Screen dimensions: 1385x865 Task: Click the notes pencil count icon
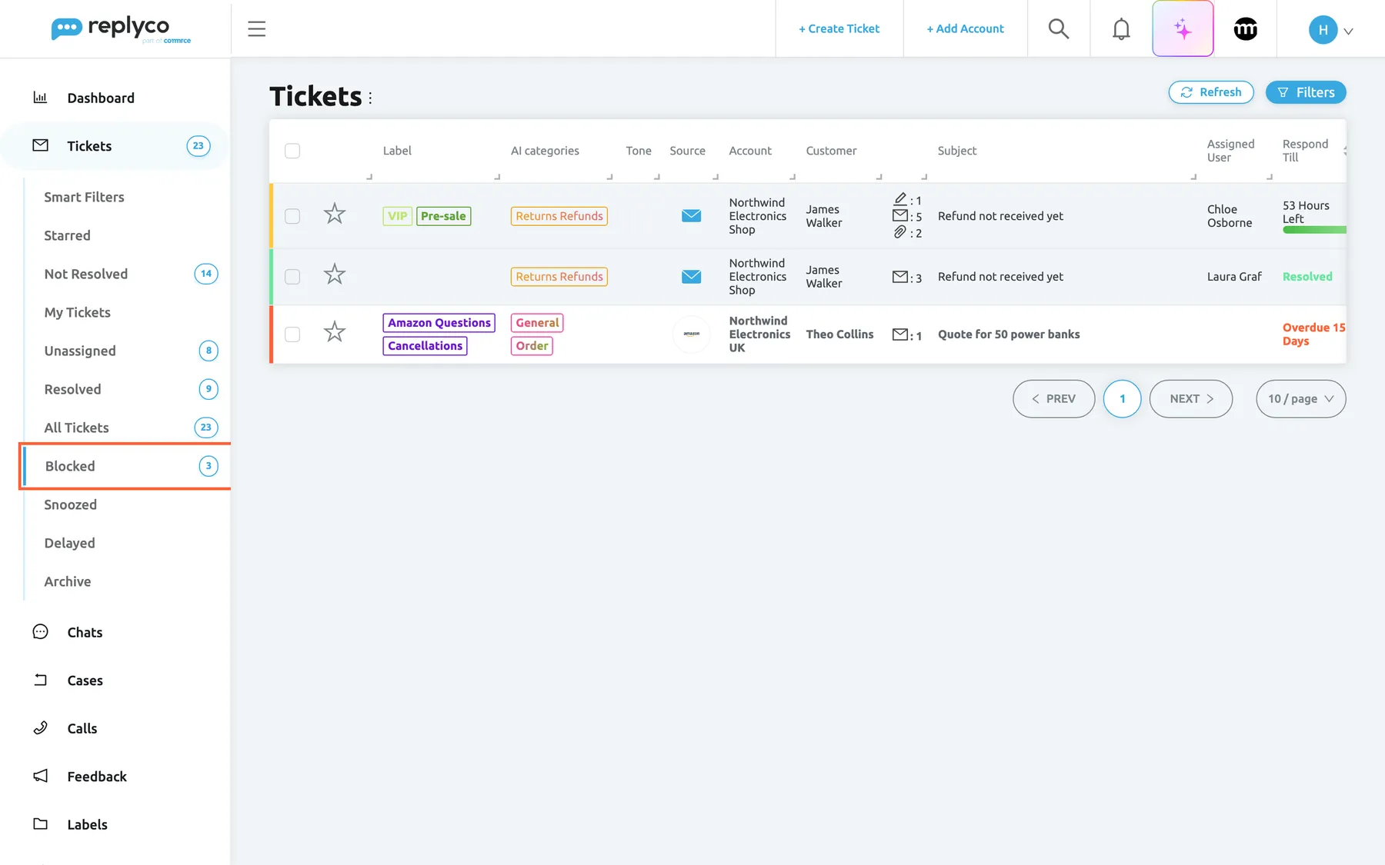[899, 199]
